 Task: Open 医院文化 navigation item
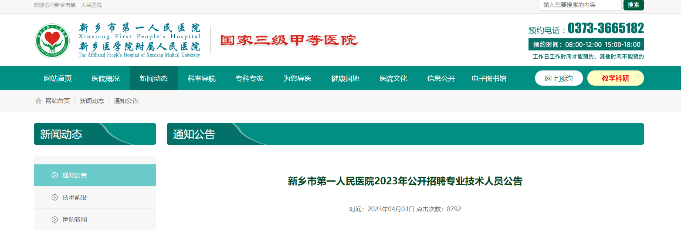coord(393,78)
